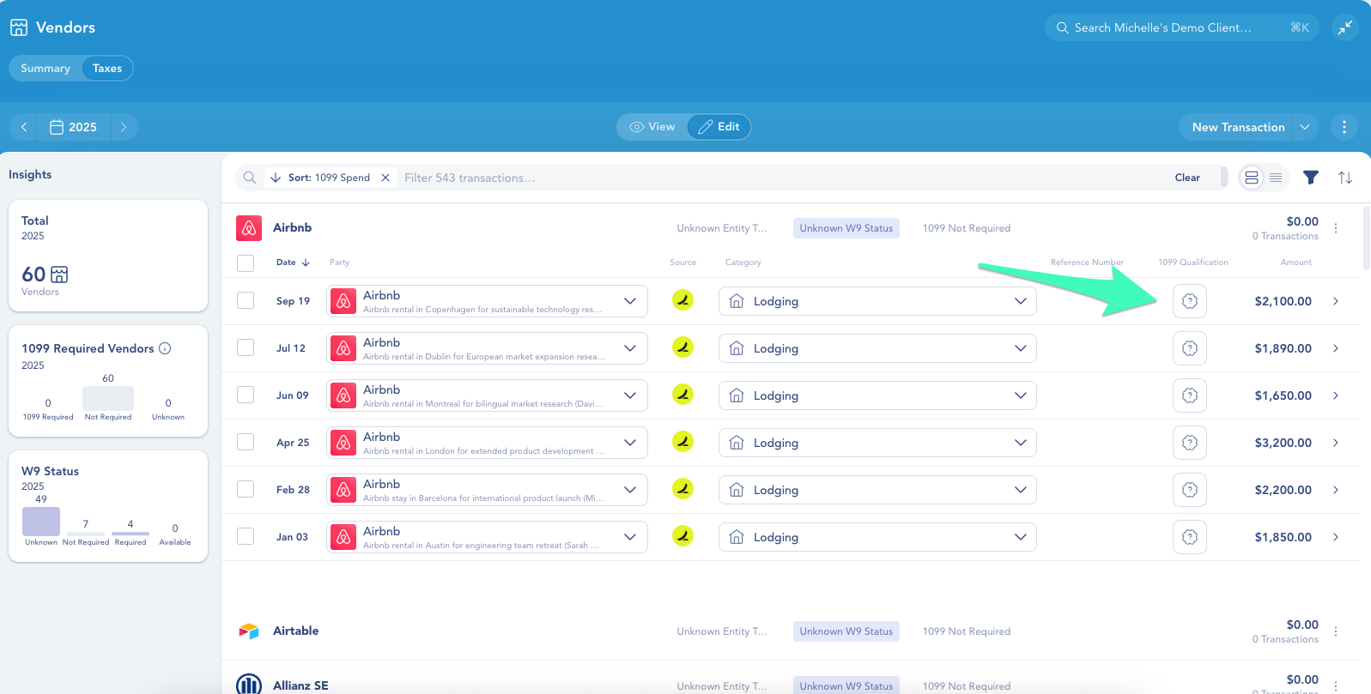Viewport: 1371px width, 694px height.
Task: Open Lodging category dropdown on Apr 25 row
Action: tap(877, 443)
